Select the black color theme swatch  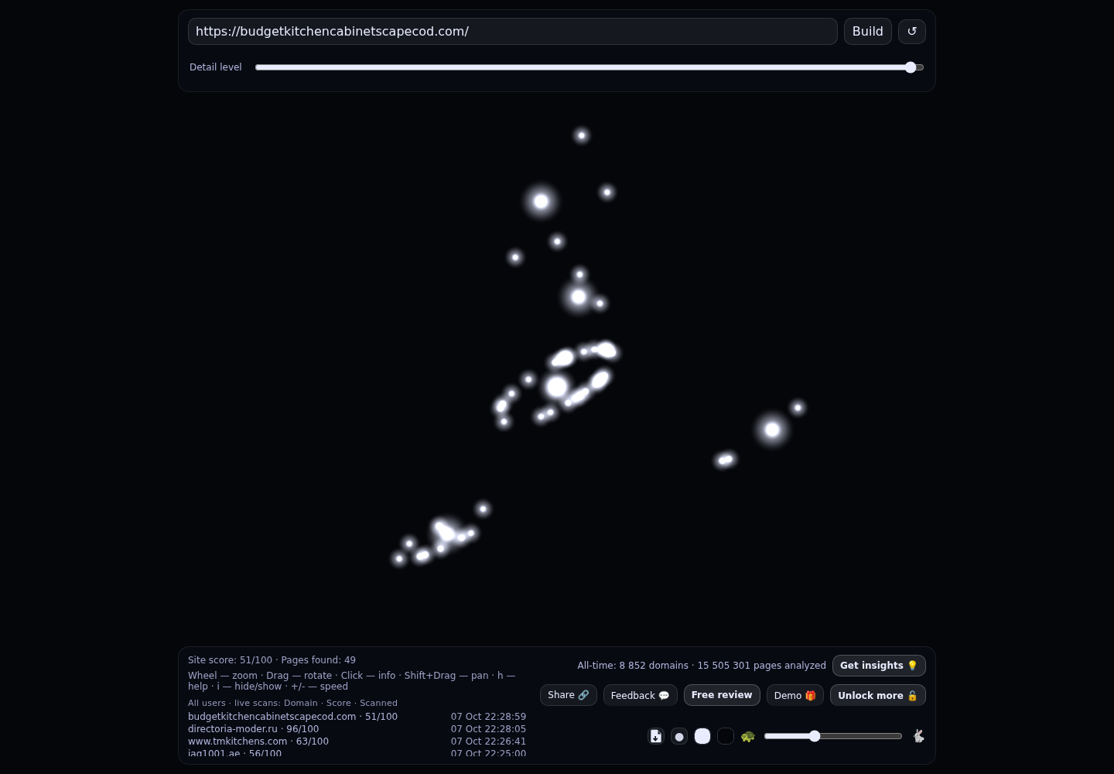click(726, 736)
